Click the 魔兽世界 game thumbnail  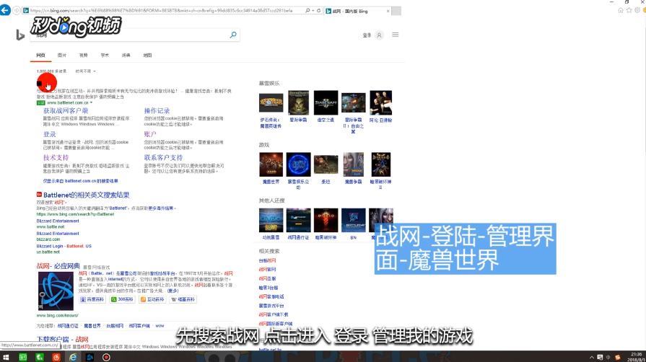(271, 164)
